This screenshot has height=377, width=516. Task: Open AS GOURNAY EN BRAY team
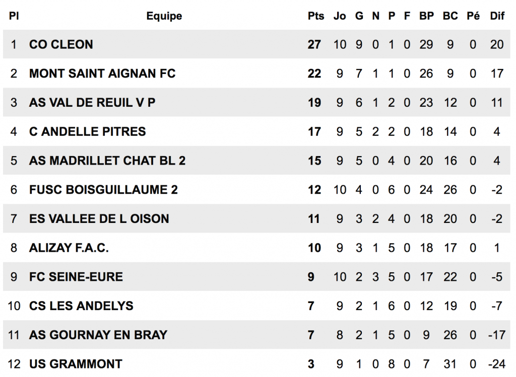[x=98, y=335]
